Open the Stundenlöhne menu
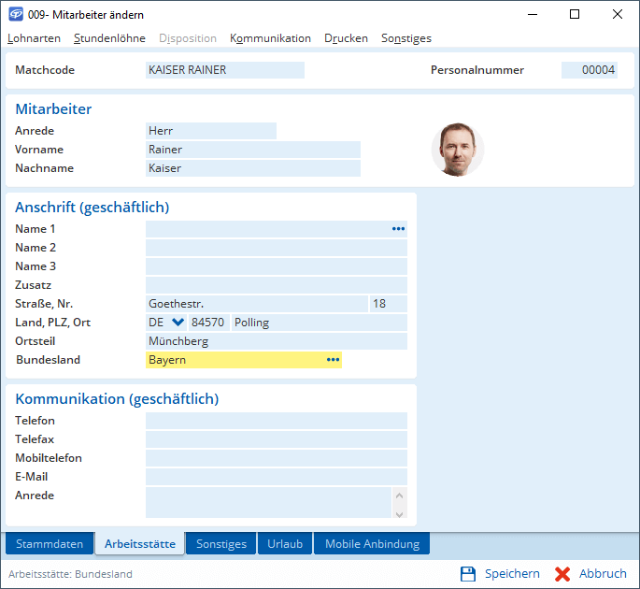The image size is (640, 589). [109, 38]
